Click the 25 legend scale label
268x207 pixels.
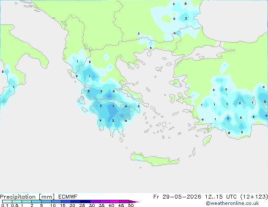pos(82,205)
